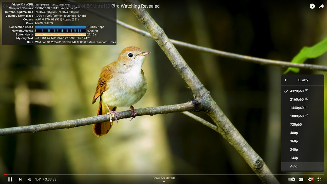
Task: Set quality to Auto
Action: click(x=302, y=166)
